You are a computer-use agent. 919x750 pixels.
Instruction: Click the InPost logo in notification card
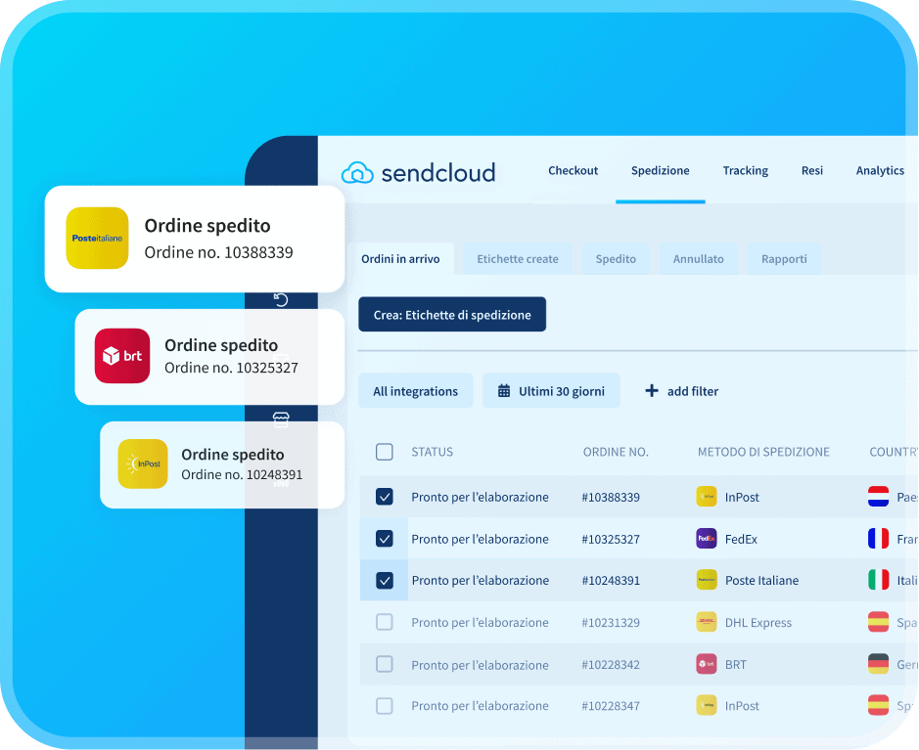click(144, 463)
